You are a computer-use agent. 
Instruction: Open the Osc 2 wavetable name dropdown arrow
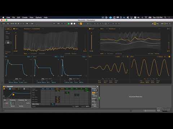pos(120,29)
